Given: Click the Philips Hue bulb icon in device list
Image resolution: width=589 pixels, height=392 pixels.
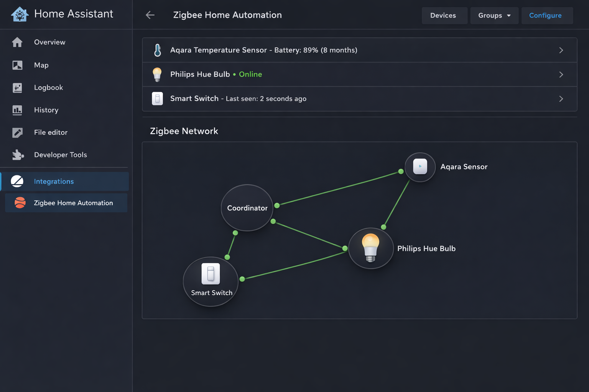Looking at the screenshot, I should (157, 74).
